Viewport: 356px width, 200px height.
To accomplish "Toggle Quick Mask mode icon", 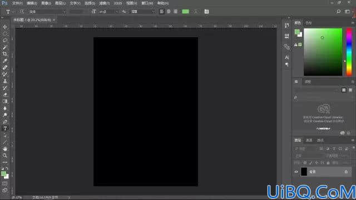I will pos(5,183).
